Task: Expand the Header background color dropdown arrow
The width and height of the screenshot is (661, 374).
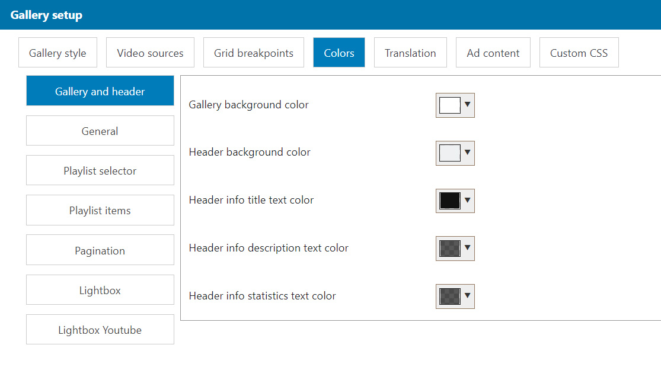Action: [468, 153]
